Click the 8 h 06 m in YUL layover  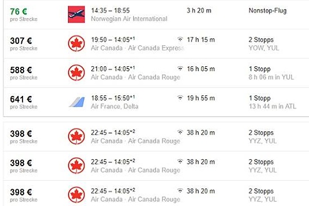[x=271, y=77]
